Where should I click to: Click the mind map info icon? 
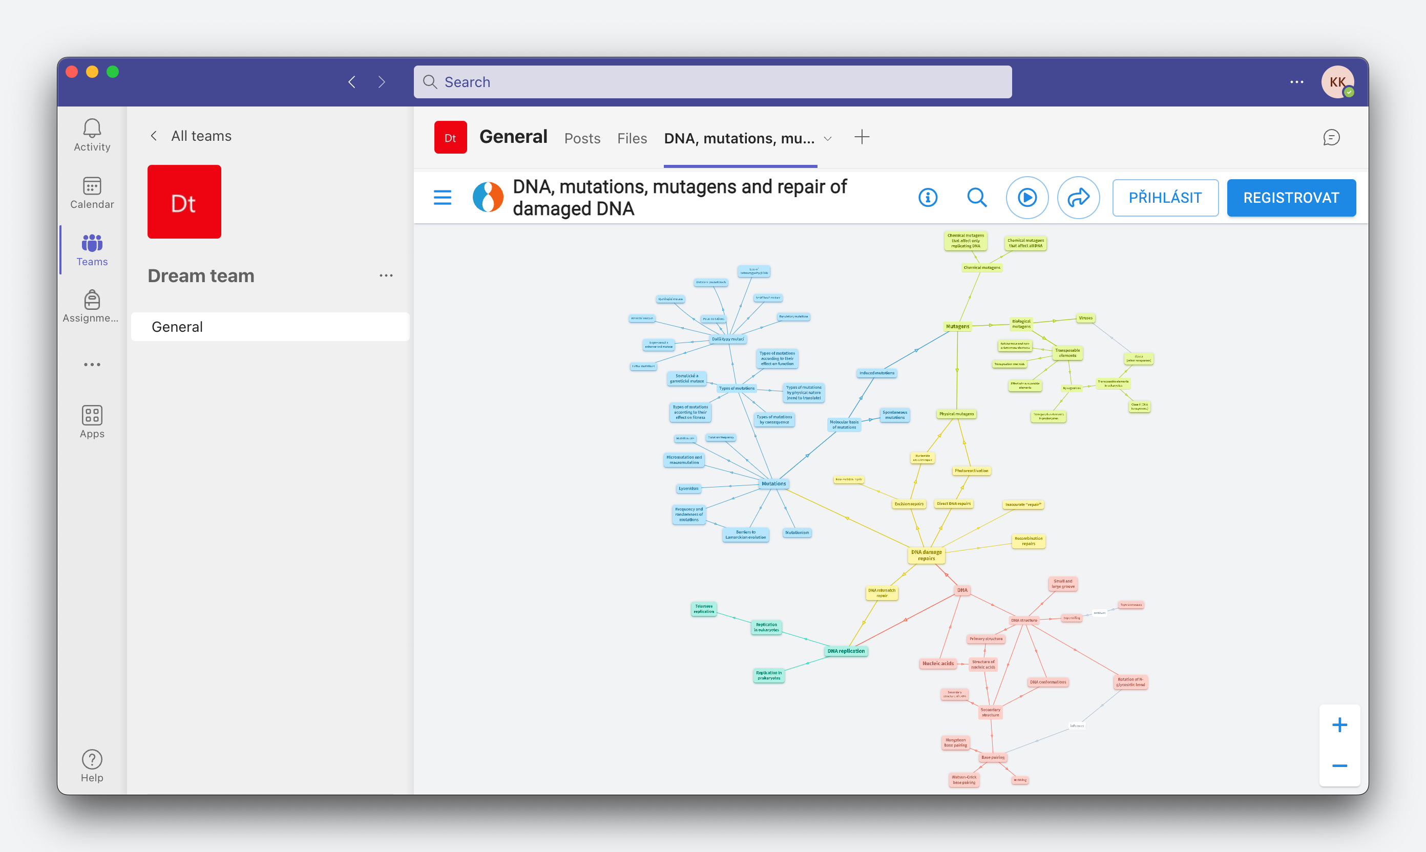(928, 198)
